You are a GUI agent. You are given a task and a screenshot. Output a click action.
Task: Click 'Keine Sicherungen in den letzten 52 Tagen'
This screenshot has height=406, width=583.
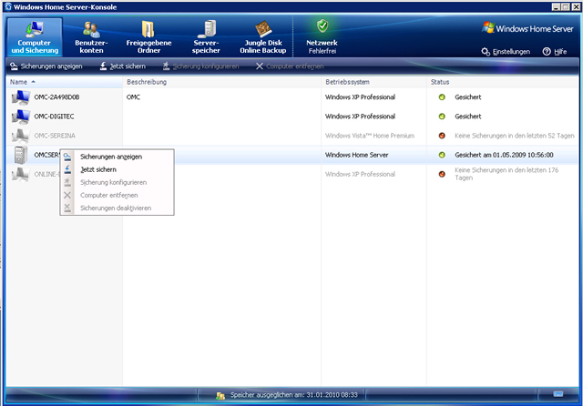pos(514,136)
